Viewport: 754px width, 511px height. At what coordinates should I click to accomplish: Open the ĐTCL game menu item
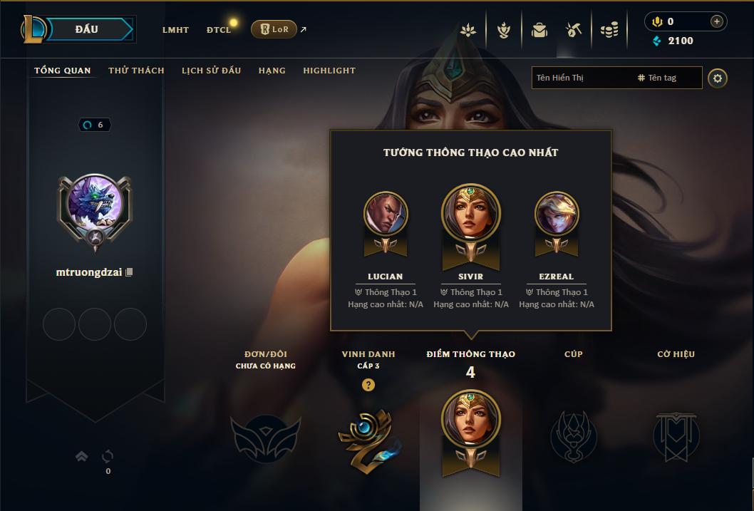[x=219, y=30]
